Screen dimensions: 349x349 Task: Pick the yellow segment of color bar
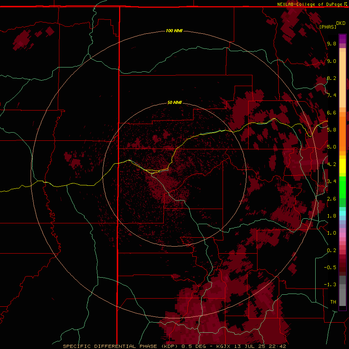pyautogui.click(x=342, y=166)
